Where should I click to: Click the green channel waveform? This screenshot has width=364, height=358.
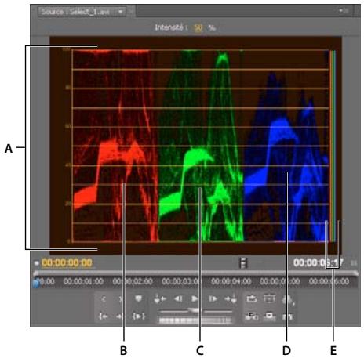coord(201,146)
